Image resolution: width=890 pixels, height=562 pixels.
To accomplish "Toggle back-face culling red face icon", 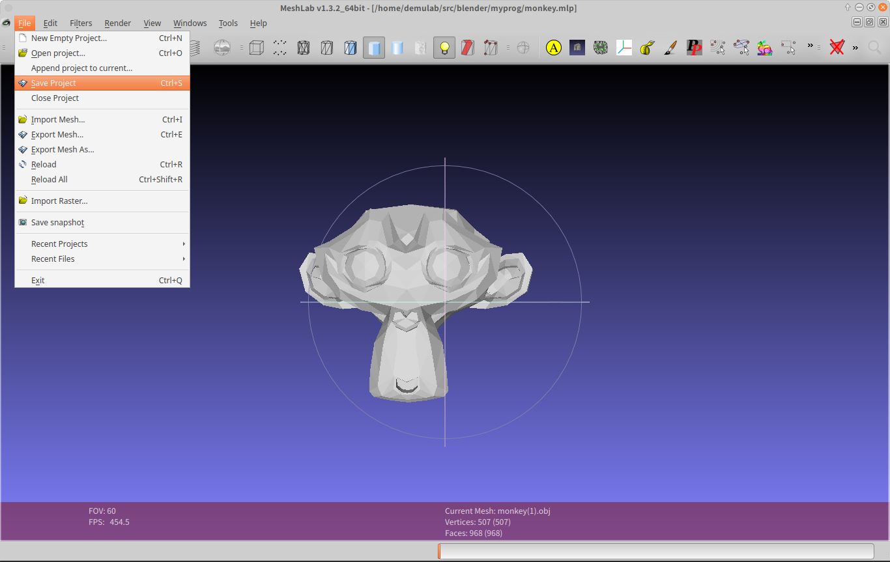I will click(x=468, y=48).
